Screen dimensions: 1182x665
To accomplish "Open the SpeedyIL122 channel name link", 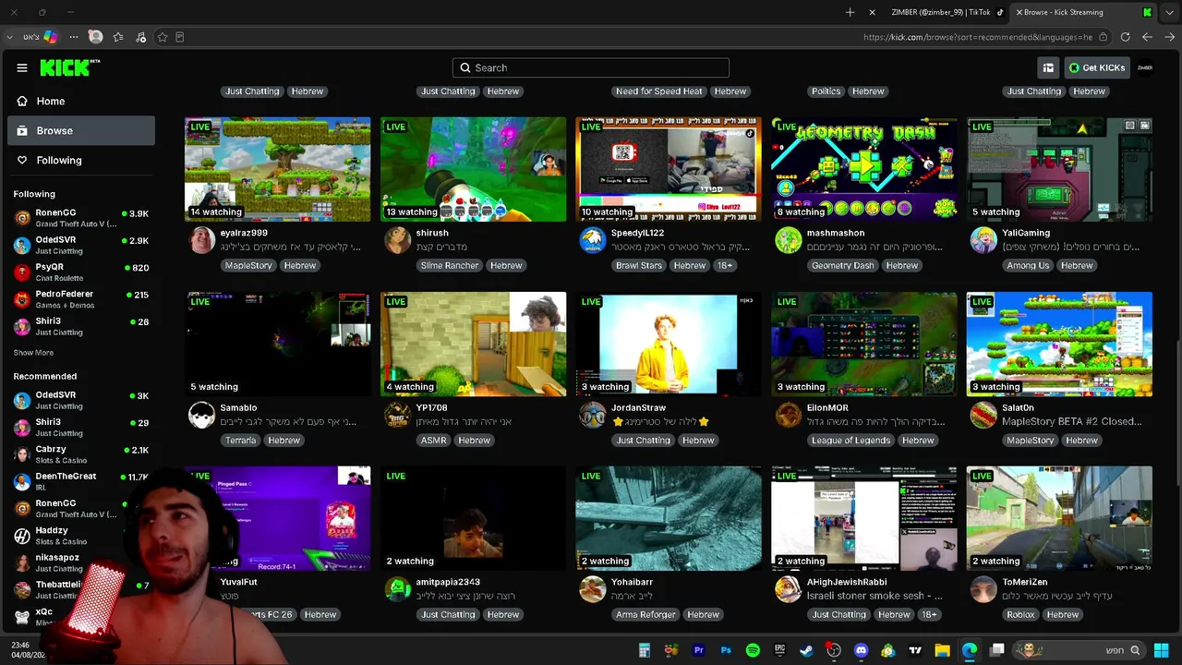I will tap(637, 233).
